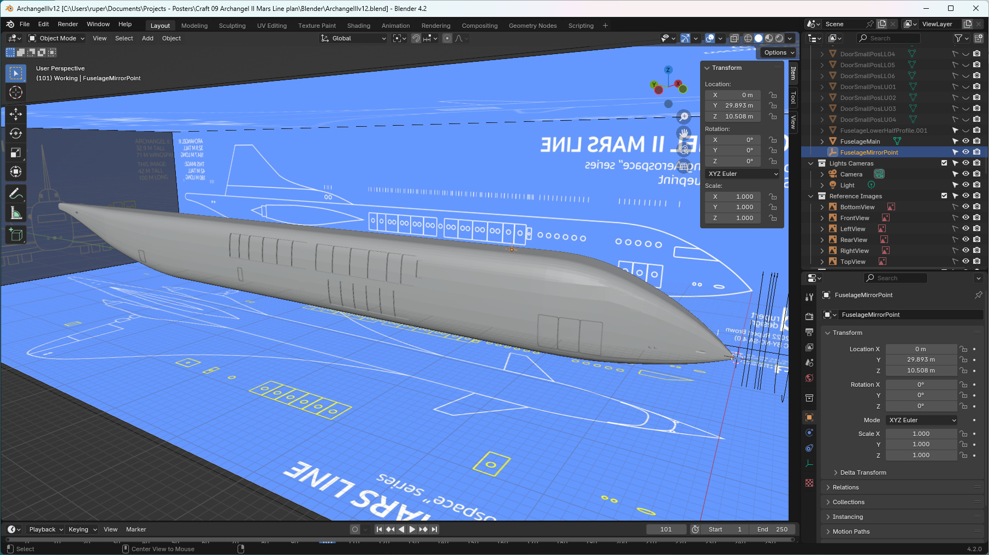
Task: Open the Object properties tab icon
Action: (x=809, y=417)
